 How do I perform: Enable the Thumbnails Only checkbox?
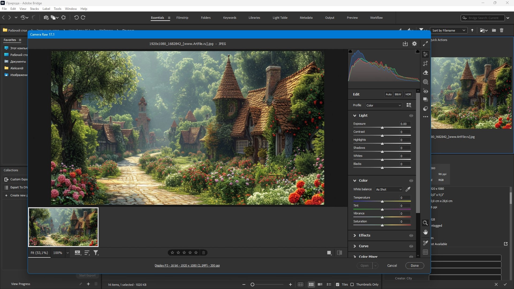pyautogui.click(x=352, y=284)
